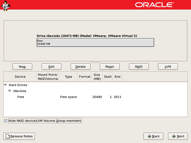Click the Type column header
Screen dimensions: 191x143
point(68,77)
